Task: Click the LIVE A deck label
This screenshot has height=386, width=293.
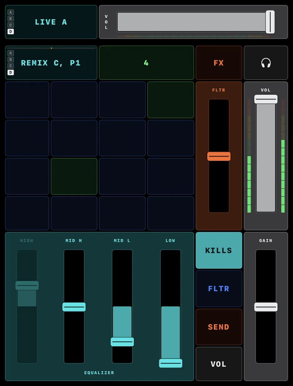Action: coord(51,22)
